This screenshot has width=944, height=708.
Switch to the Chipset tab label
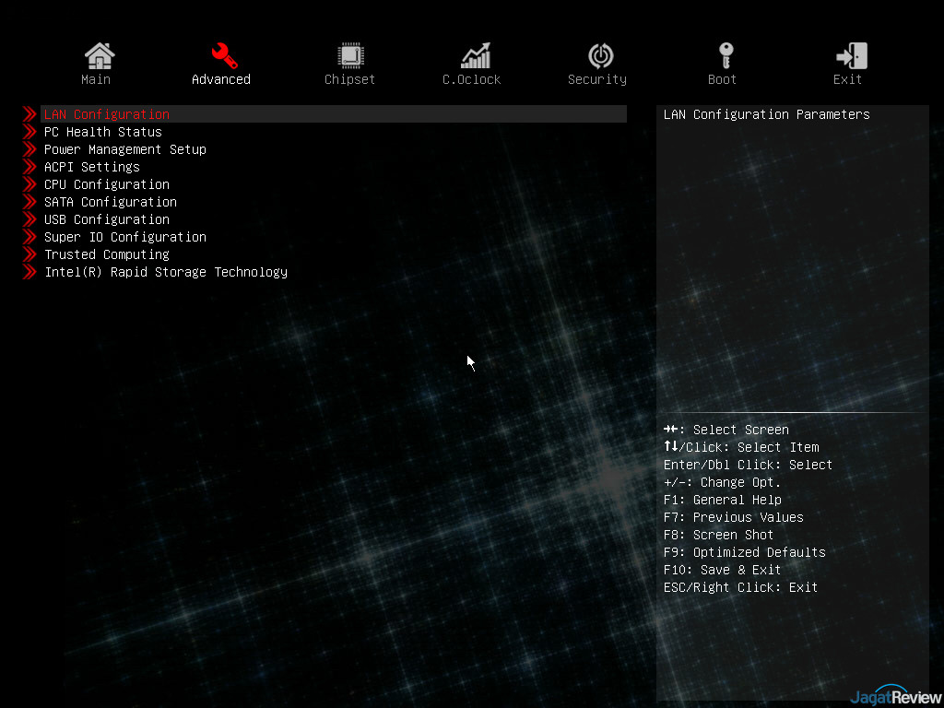tap(350, 79)
